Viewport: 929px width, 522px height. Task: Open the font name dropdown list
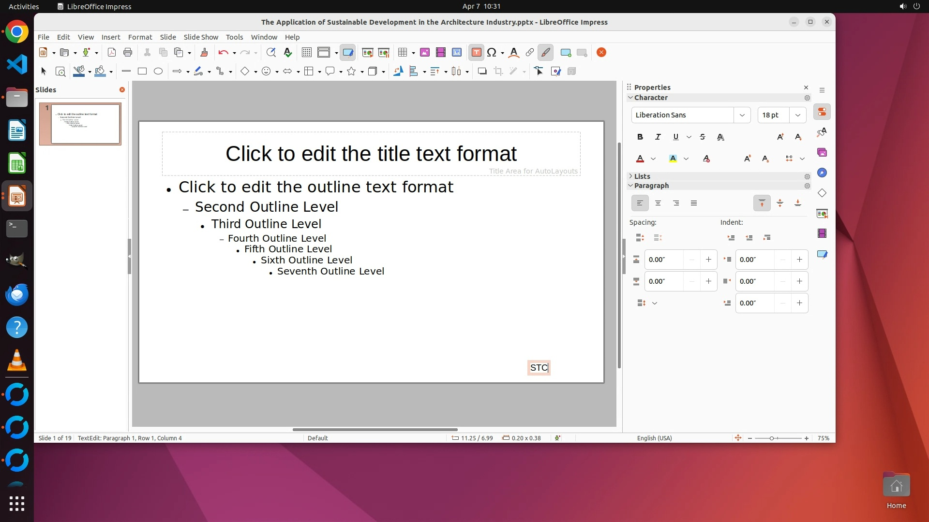(742, 115)
